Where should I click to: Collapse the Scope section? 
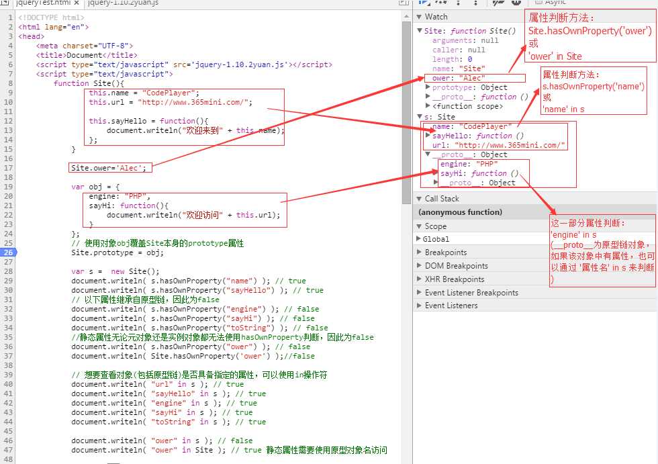(x=419, y=226)
